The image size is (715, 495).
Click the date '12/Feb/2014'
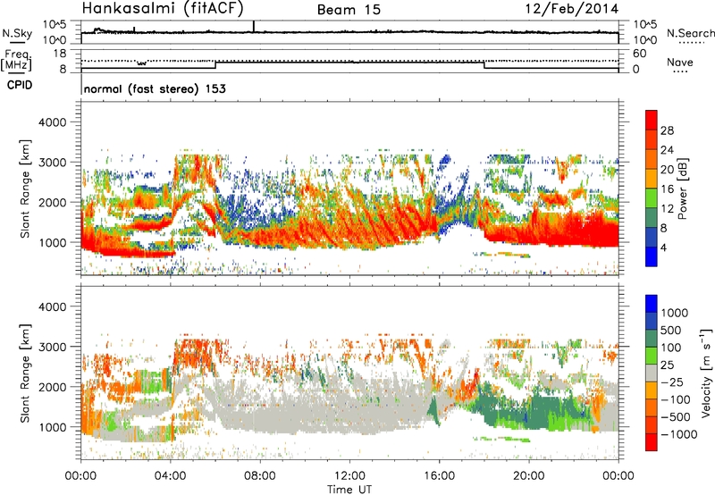coord(572,9)
